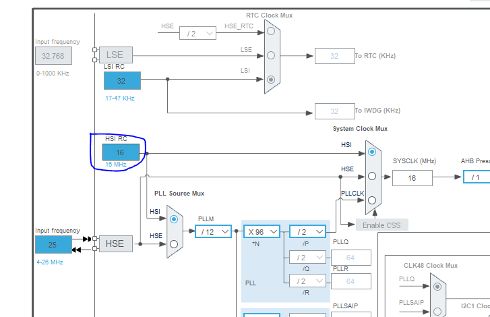The height and width of the screenshot is (317, 490).
Task: Open the HSE /2 RTC divider dropdown
Action: point(197,33)
